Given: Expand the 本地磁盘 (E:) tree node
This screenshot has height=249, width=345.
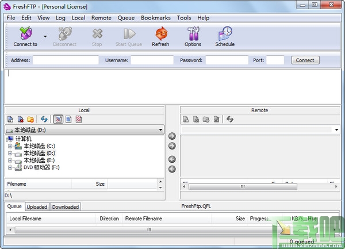Looking at the screenshot, I should point(10,160).
